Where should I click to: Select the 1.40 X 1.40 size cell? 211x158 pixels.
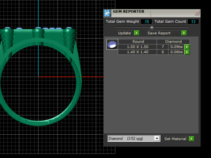coord(138,52)
